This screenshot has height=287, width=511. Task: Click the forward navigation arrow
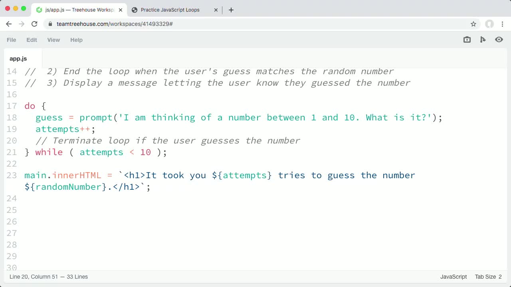[22, 24]
